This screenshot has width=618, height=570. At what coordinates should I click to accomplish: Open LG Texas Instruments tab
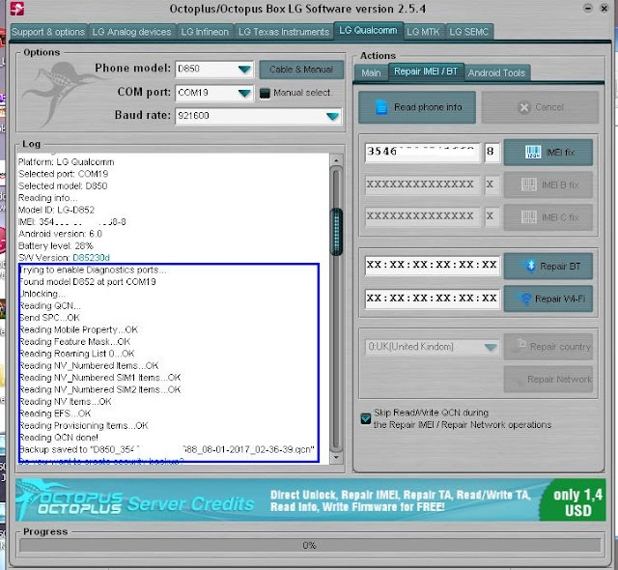pyautogui.click(x=284, y=32)
